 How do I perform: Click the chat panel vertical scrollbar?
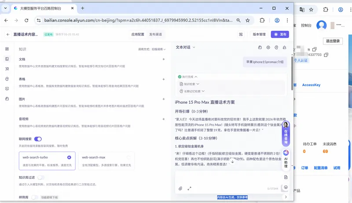click(x=292, y=73)
